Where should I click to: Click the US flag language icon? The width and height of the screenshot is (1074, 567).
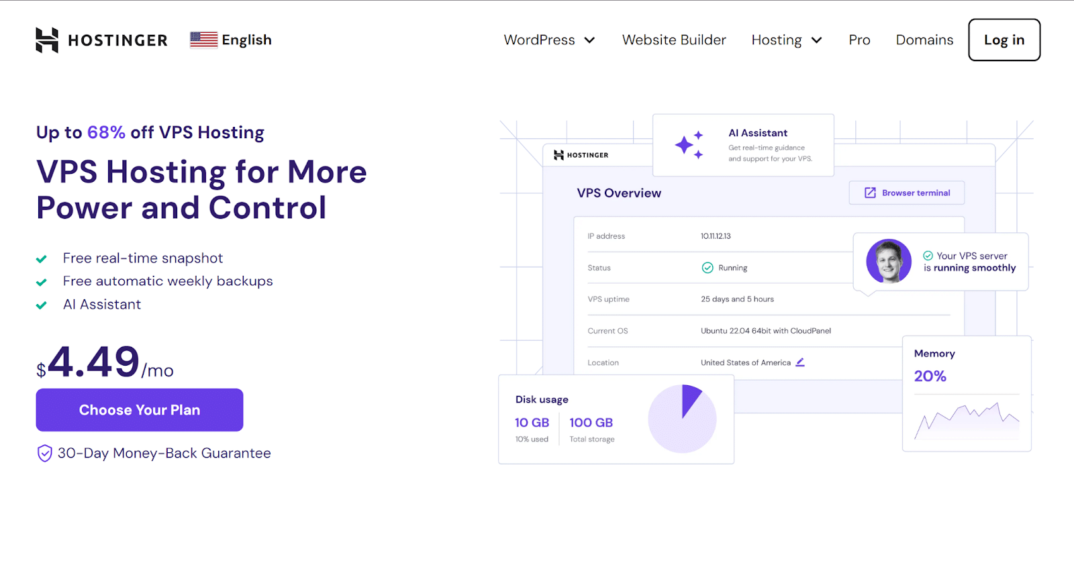click(204, 40)
